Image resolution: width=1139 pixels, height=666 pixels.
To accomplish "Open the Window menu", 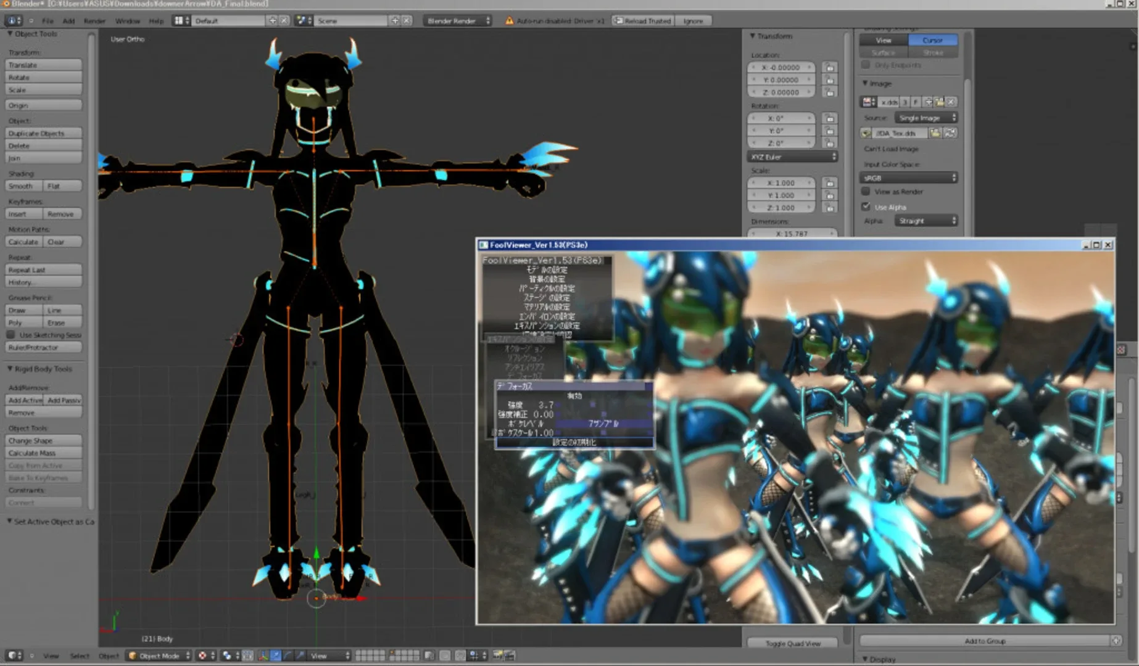I will pos(128,20).
